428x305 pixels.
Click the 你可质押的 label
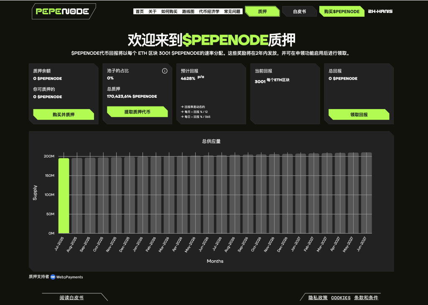(x=44, y=89)
